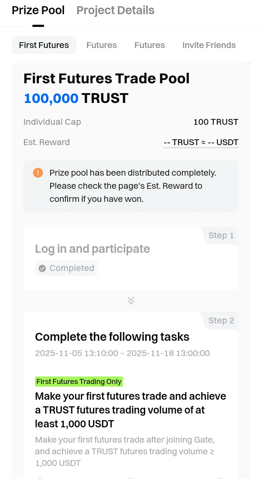
Task: Click the Completed status badge
Action: tap(66, 268)
